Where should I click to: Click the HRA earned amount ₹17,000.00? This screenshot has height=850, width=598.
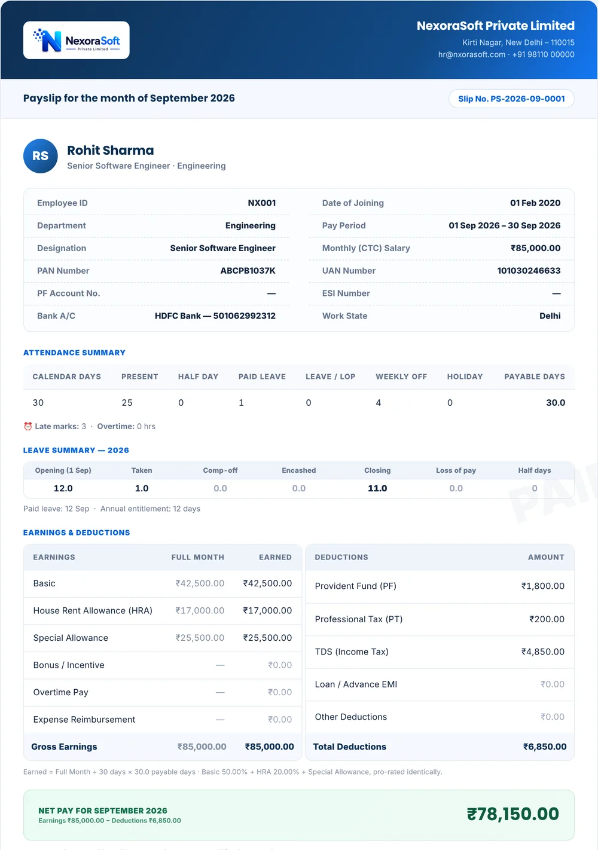[x=267, y=610]
